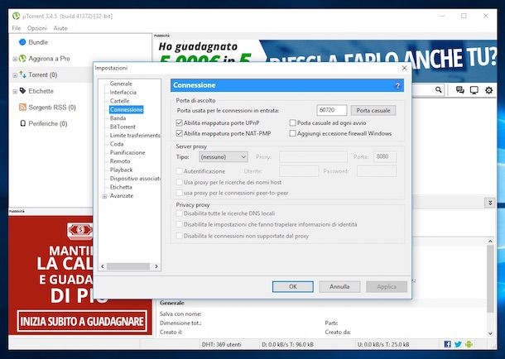Select Cartelle in settings tree
This screenshot has width=505, height=359.
tap(119, 101)
